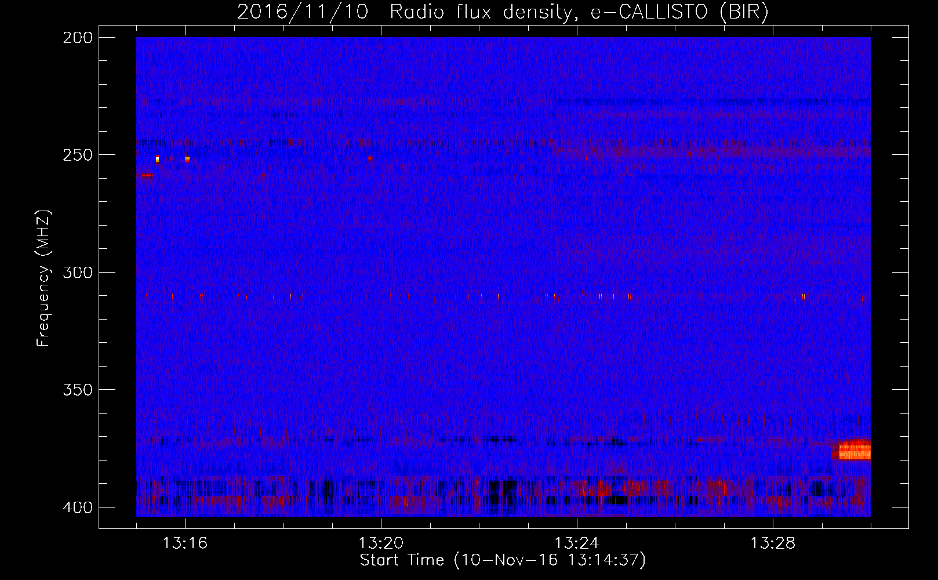
Task: Click the bright orange burst near 375 MHz
Action: pos(852,450)
